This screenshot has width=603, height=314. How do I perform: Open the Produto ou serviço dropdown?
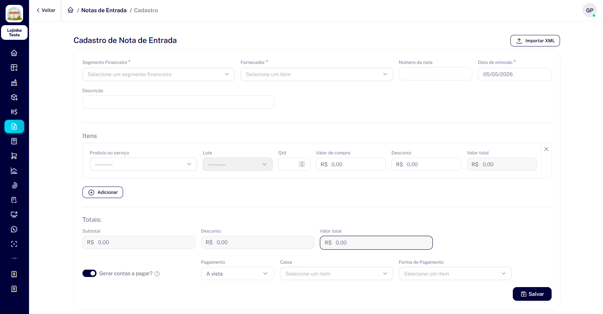[143, 164]
